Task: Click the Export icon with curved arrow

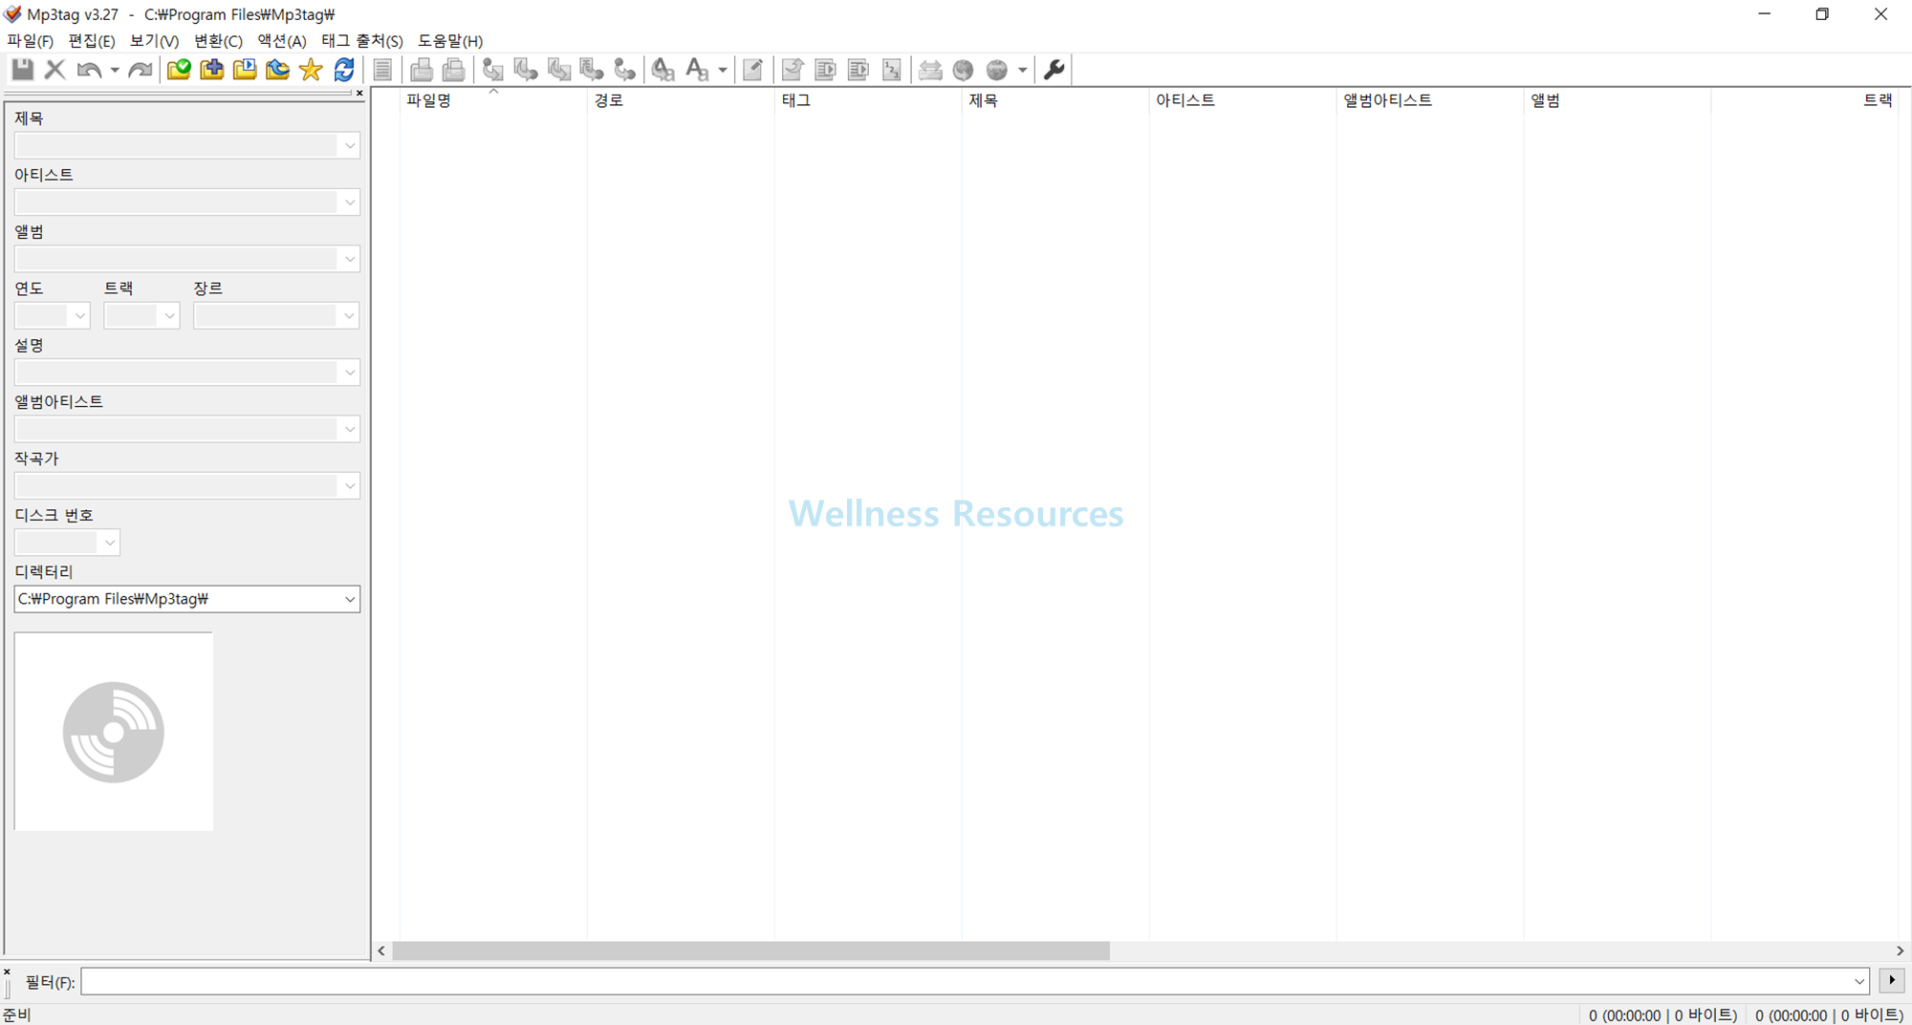Action: click(793, 70)
